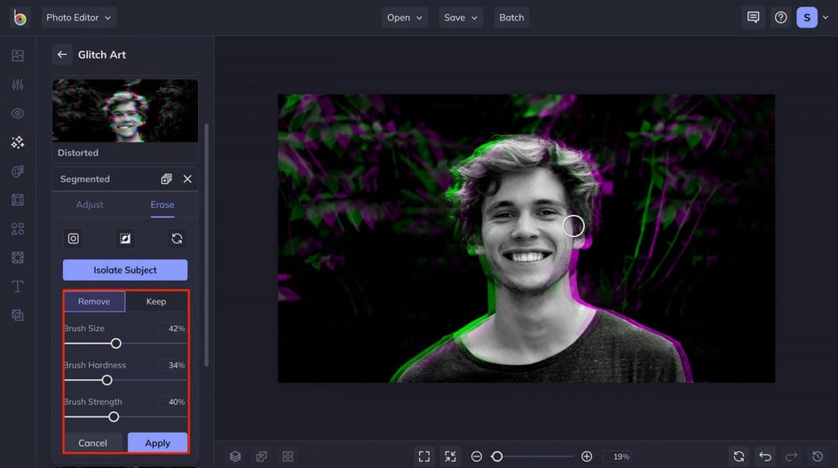Image resolution: width=838 pixels, height=468 pixels.
Task: Click the S user avatar
Action: click(x=807, y=18)
